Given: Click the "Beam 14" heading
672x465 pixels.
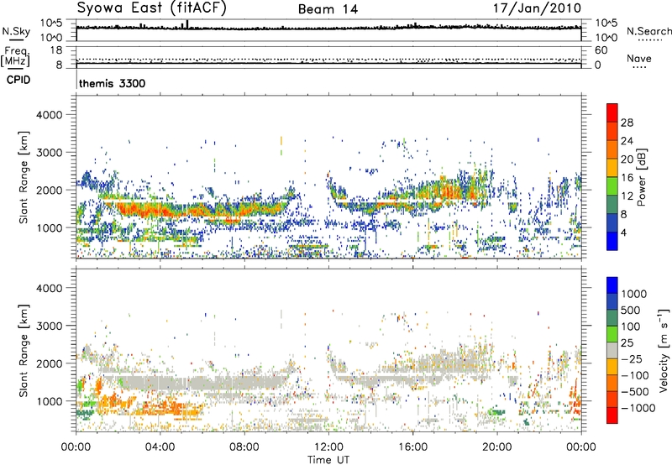Looking at the screenshot, I should (328, 9).
